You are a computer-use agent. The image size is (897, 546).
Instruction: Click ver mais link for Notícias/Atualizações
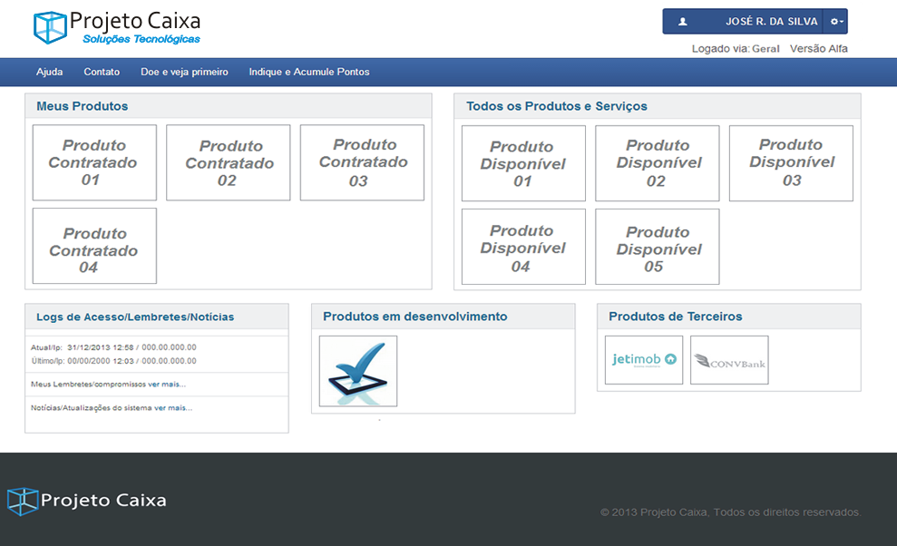tap(173, 408)
